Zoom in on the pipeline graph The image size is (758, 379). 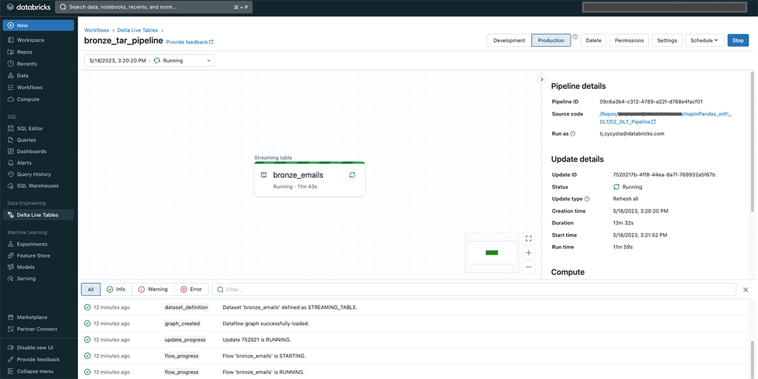(x=529, y=252)
